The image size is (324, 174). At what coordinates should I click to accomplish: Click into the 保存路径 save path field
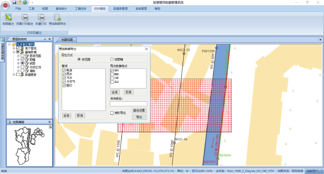coord(129,103)
